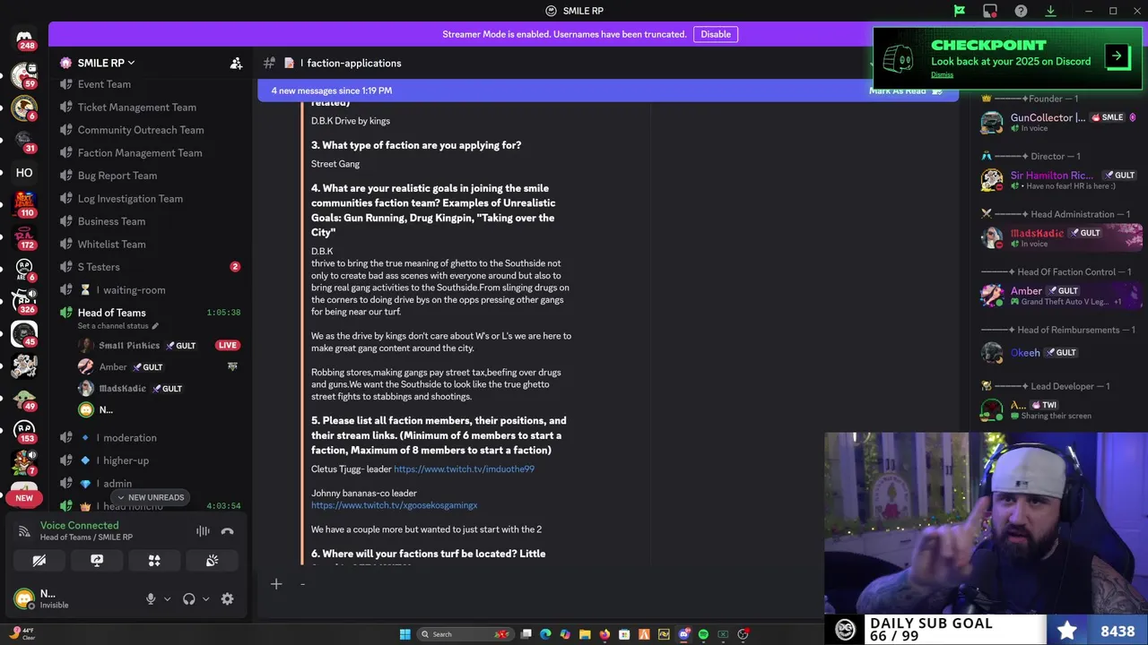The image size is (1148, 645).
Task: Open Windows Start menu
Action: coord(404,634)
